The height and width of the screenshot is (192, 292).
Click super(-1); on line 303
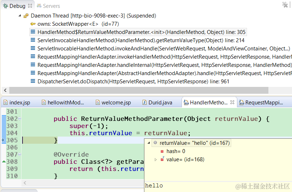89,126
